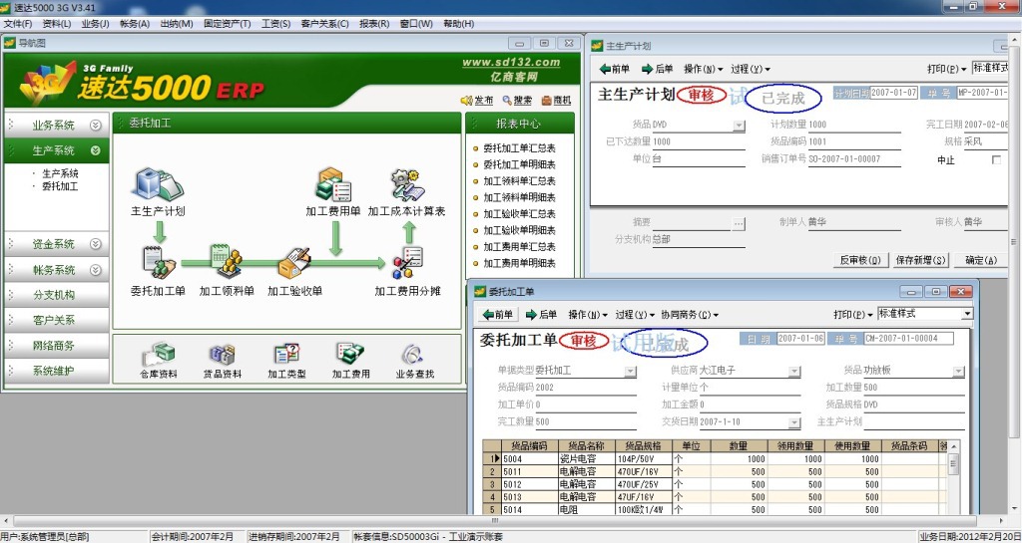1022x543 pixels.
Task: Click the 计划数量 field showing 1000
Action: click(x=854, y=125)
